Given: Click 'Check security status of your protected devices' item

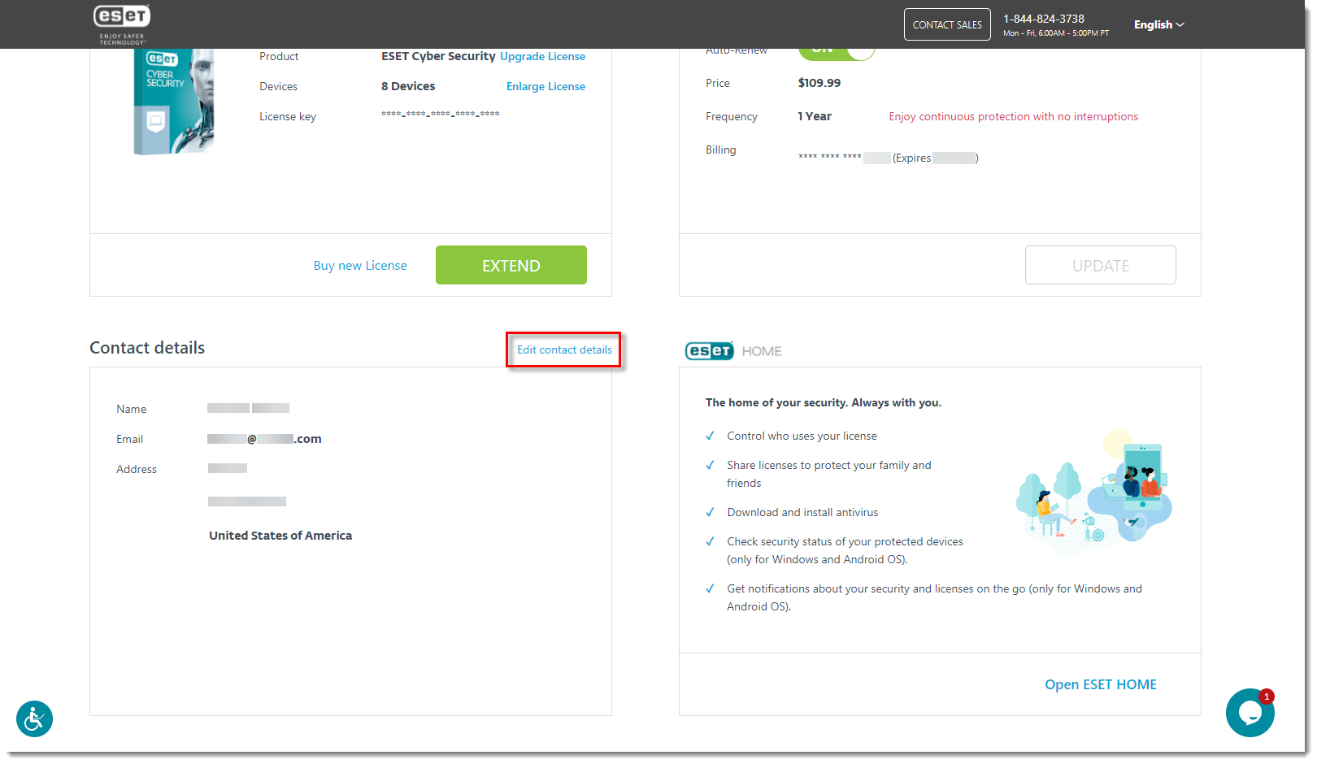Looking at the screenshot, I should pos(845,550).
